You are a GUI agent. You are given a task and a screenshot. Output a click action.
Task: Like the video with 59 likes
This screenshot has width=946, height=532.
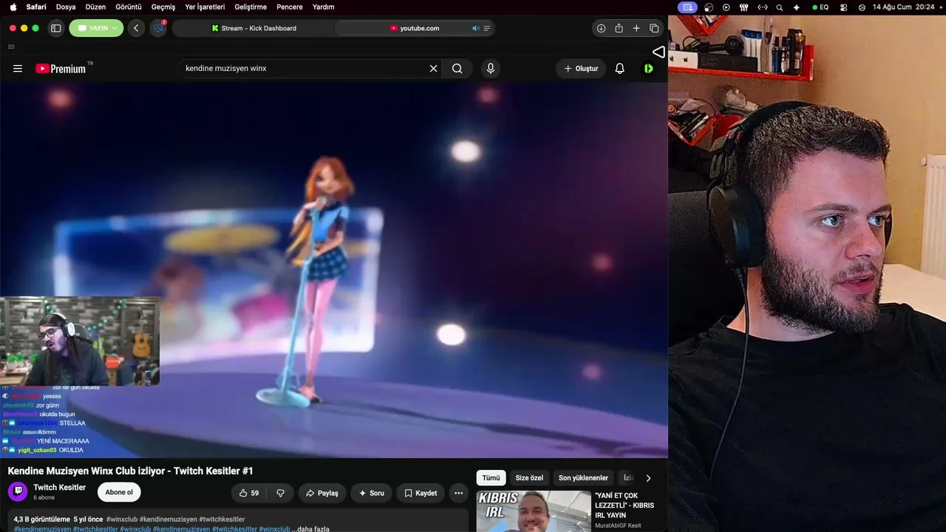pos(249,493)
